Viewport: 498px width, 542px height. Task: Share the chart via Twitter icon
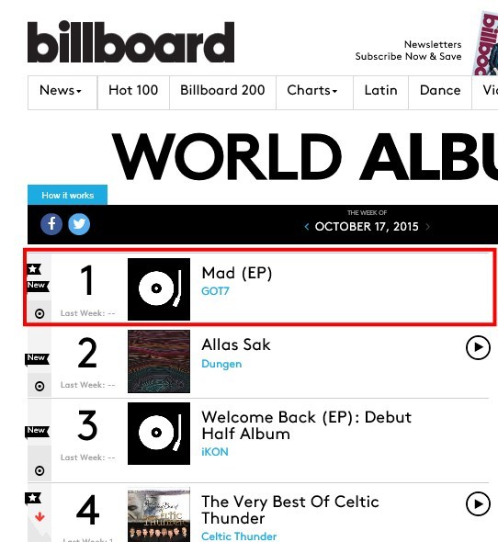[x=79, y=224]
